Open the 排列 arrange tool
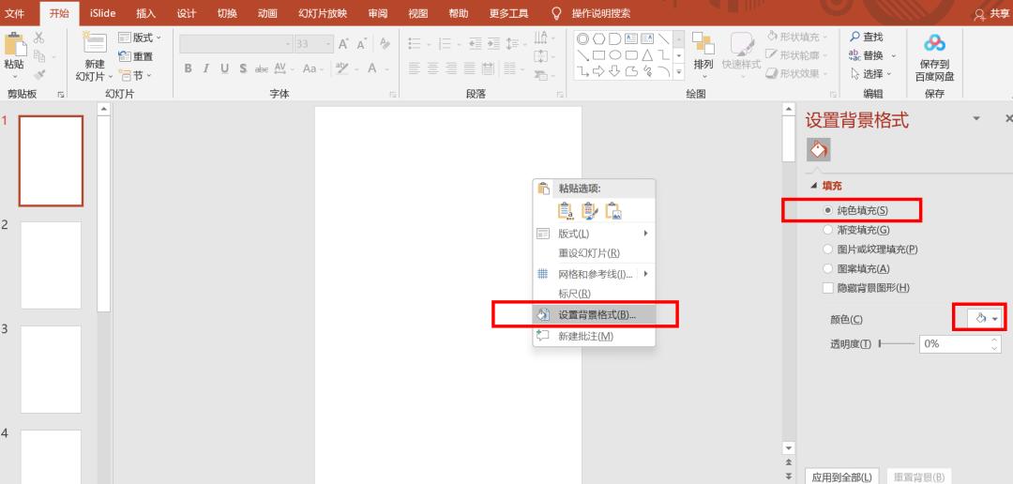1013x484 pixels. (x=703, y=49)
